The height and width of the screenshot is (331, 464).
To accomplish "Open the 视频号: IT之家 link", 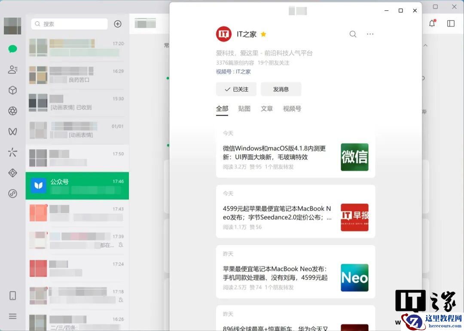I will 233,72.
